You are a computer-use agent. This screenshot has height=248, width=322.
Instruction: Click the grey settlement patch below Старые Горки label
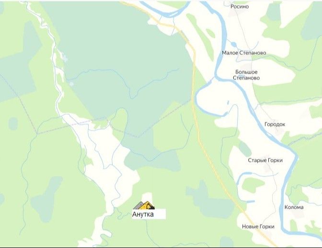click(267, 167)
